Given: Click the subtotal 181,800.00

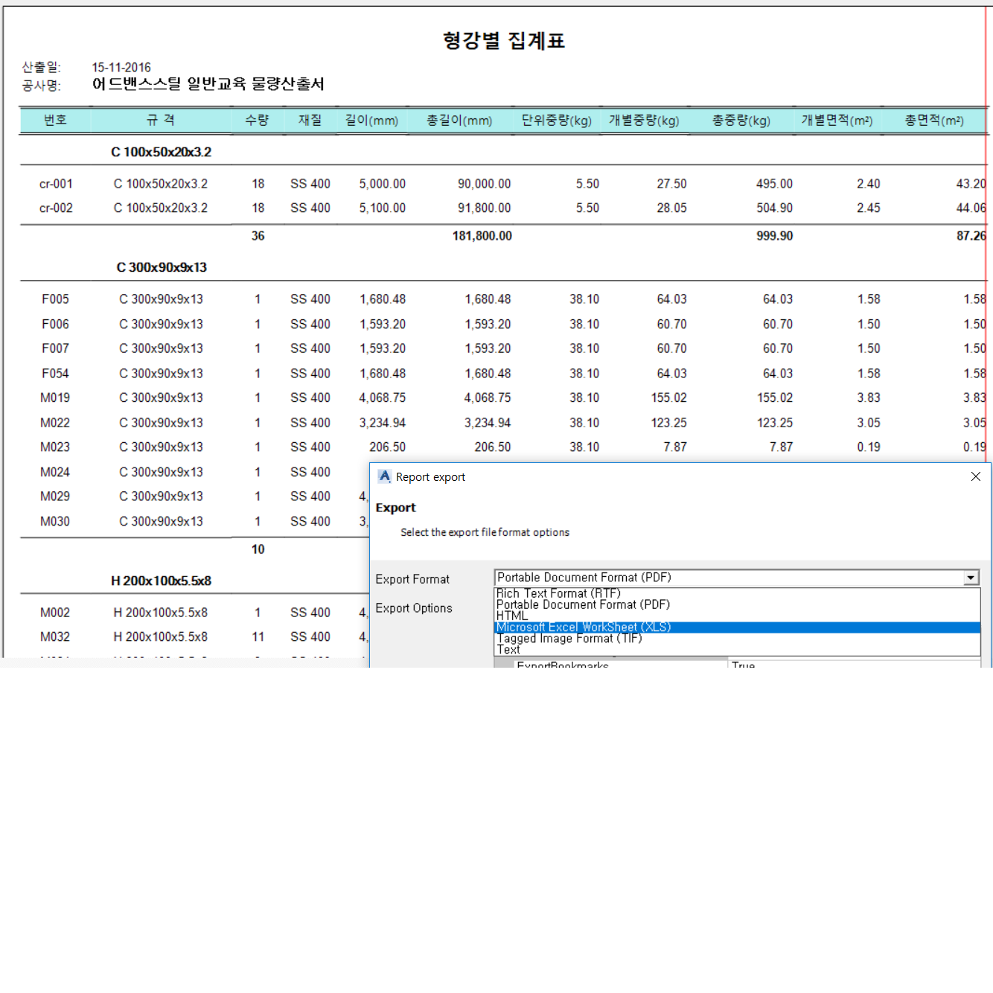Looking at the screenshot, I should pyautogui.click(x=482, y=236).
